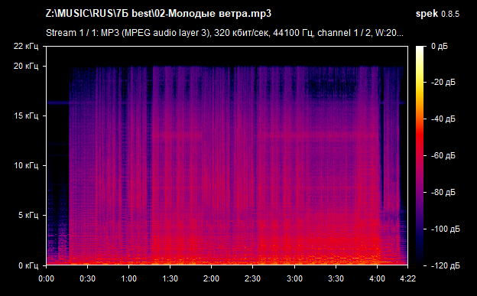Viewport: 477px width, 296px height.
Task: Click the '0:00' time axis label
Action: (x=46, y=278)
